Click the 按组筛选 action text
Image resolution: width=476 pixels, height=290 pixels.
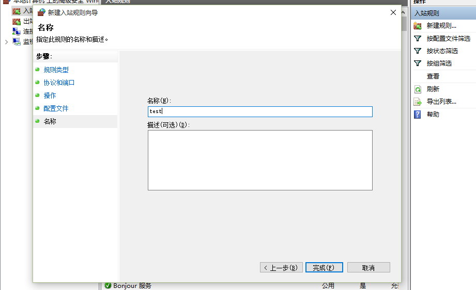(439, 63)
